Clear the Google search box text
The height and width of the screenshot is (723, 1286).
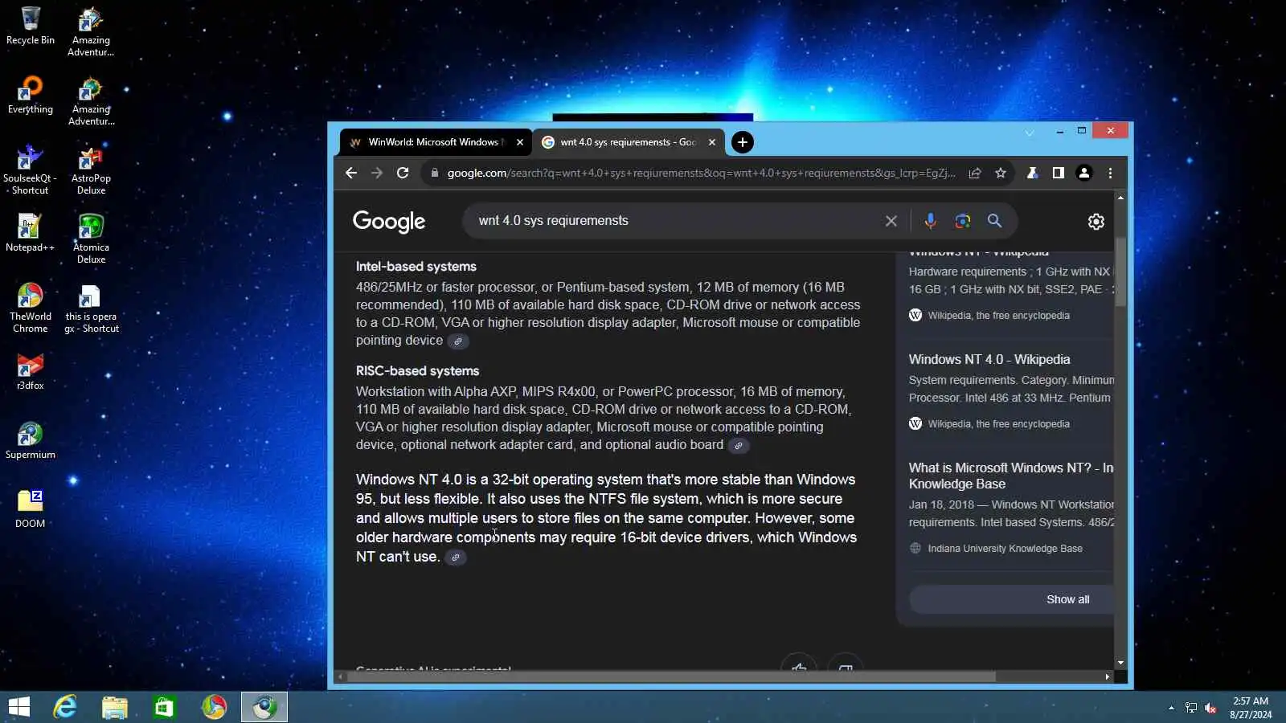tap(891, 221)
